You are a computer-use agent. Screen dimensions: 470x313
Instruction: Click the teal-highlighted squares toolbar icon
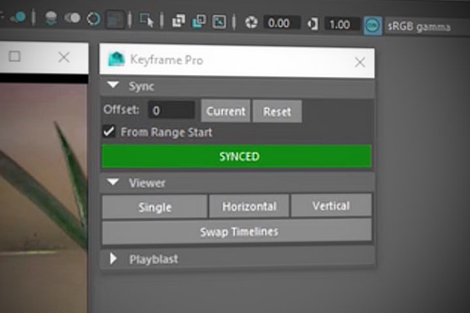199,22
